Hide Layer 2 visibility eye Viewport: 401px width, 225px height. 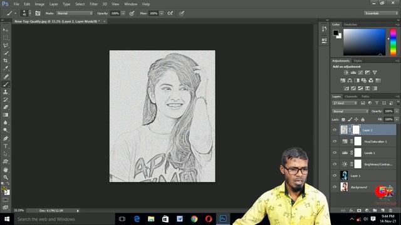(x=335, y=130)
